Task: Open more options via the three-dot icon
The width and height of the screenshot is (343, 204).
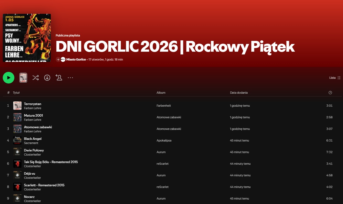Action: click(x=70, y=78)
